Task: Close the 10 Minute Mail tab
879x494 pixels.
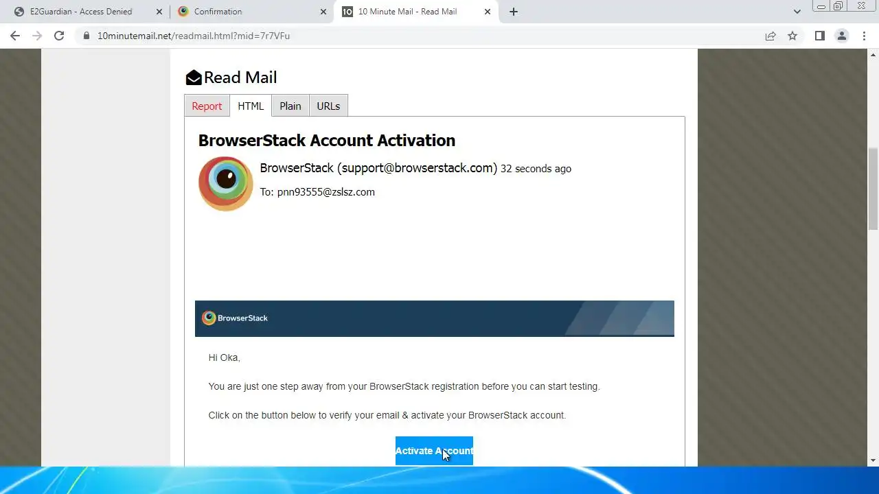Action: (x=488, y=12)
